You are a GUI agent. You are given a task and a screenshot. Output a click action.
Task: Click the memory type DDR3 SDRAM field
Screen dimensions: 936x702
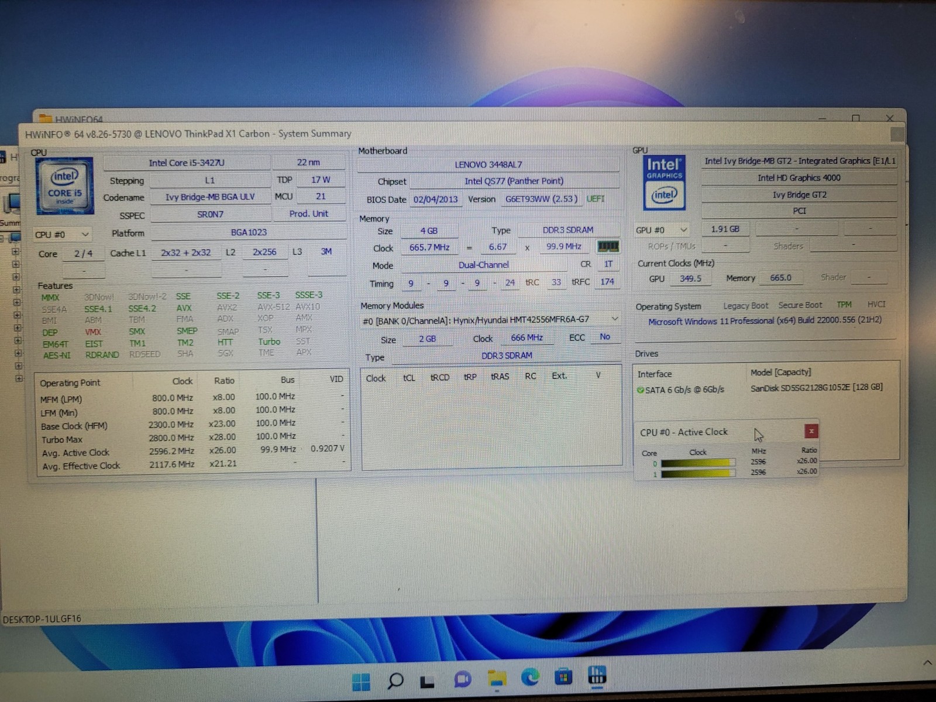coord(567,230)
